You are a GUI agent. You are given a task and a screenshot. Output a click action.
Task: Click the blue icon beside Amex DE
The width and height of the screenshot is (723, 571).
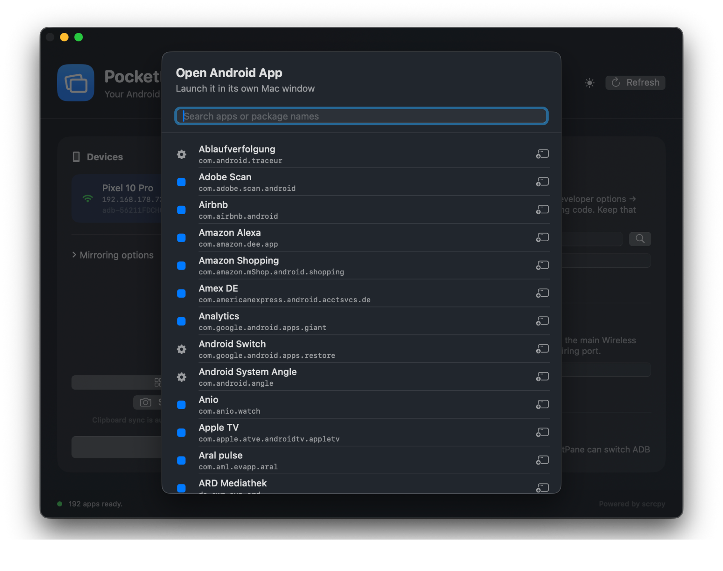pyautogui.click(x=182, y=294)
